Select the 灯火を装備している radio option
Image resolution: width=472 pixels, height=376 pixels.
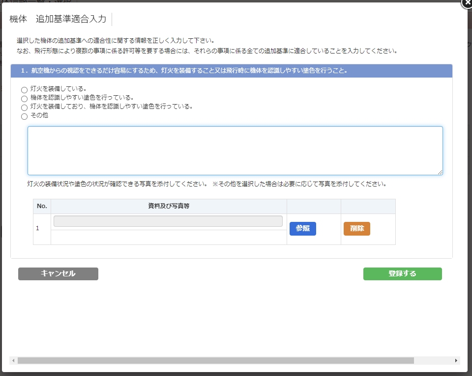click(x=25, y=90)
